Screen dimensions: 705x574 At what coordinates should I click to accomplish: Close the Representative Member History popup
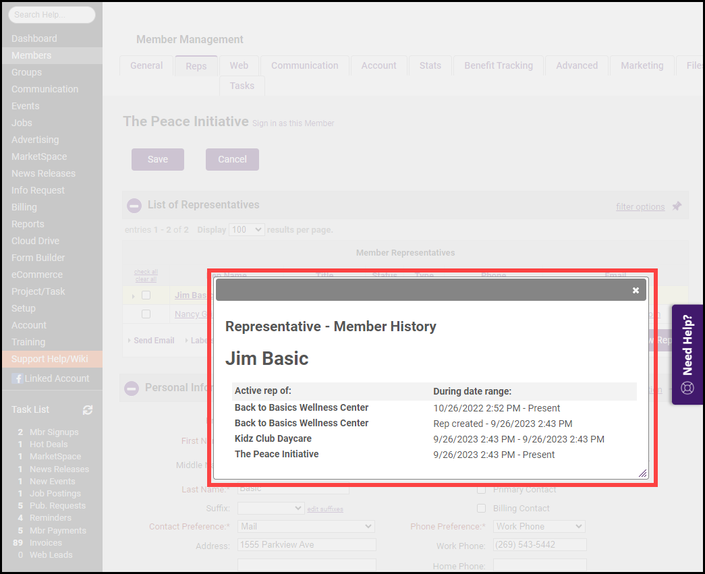pos(635,290)
